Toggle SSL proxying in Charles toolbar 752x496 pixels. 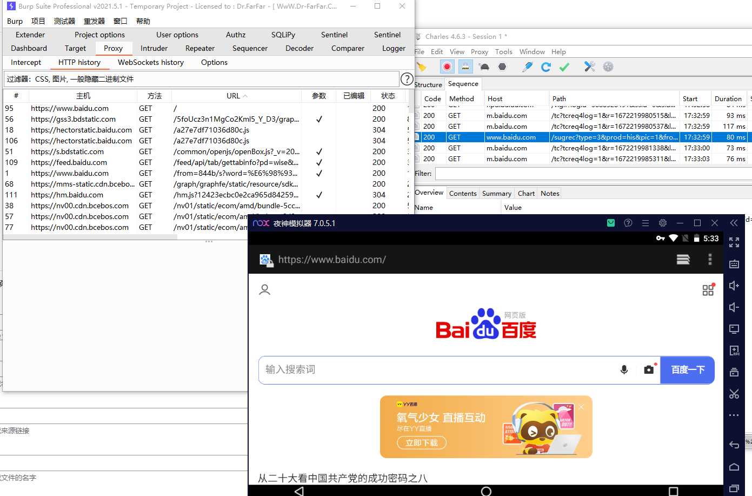(465, 67)
